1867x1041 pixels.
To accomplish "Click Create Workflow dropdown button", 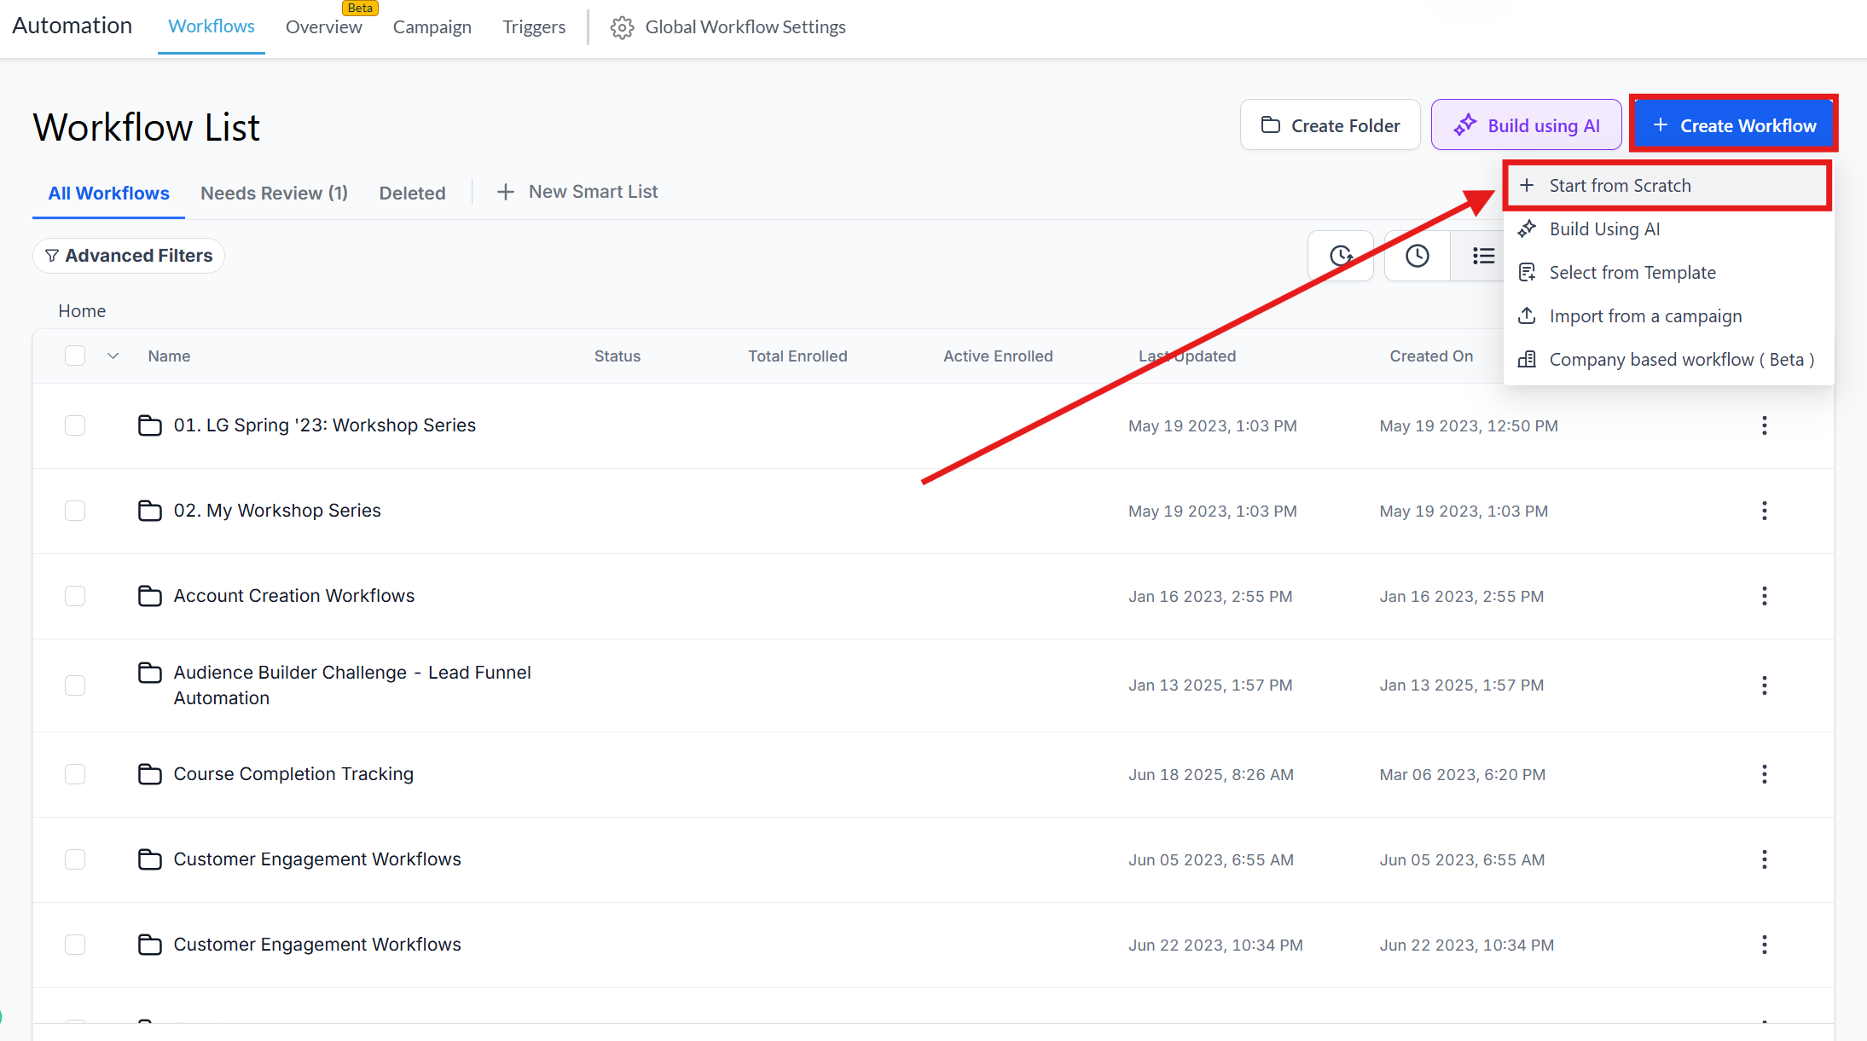I will [1733, 125].
